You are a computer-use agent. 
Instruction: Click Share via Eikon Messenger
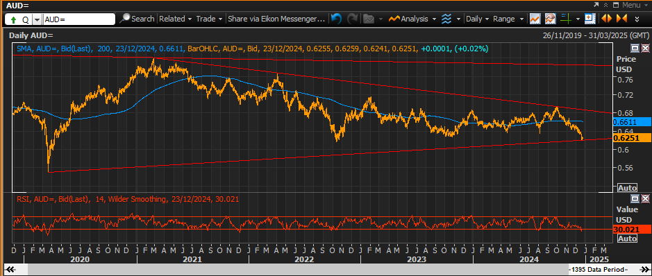coord(276,19)
